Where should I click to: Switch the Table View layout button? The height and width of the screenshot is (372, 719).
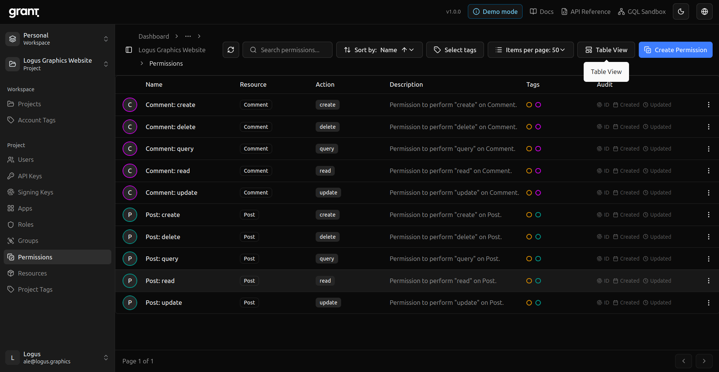606,50
